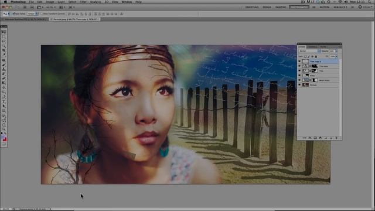Open the Analysis menu
This screenshot has width=375, height=211.
coord(95,2)
